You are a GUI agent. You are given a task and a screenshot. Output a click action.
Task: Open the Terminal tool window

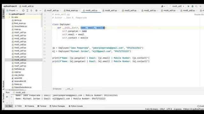[42, 106]
